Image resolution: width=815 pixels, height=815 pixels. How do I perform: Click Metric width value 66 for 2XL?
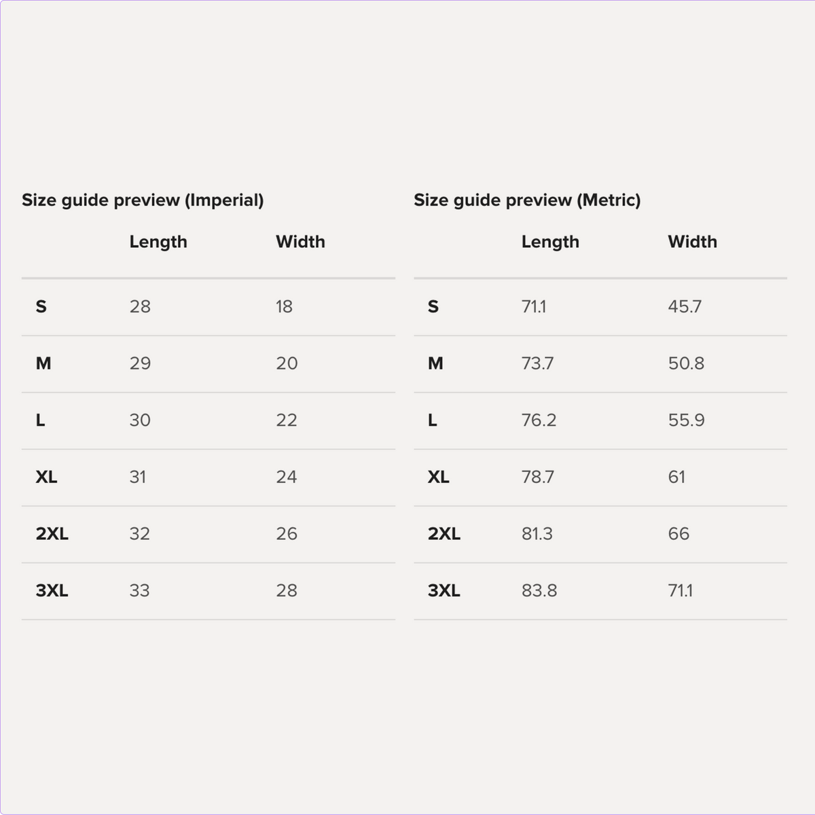678,534
